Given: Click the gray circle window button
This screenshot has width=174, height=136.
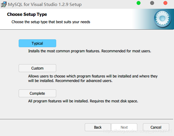Looking at the screenshot, I should coord(152,3).
